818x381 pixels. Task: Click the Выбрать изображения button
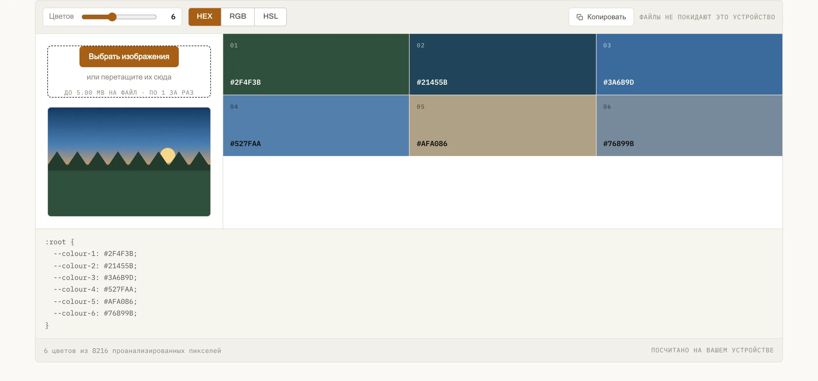pyautogui.click(x=129, y=56)
